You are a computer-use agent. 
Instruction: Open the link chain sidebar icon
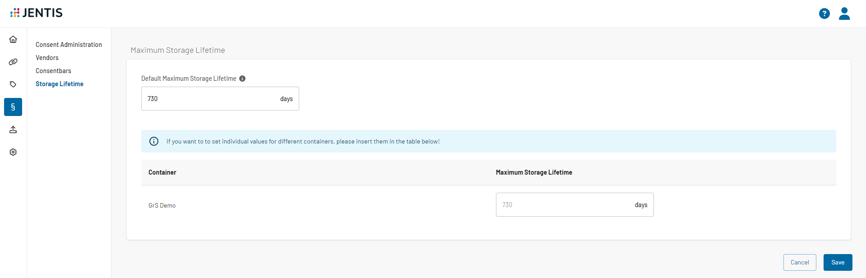pos(13,62)
